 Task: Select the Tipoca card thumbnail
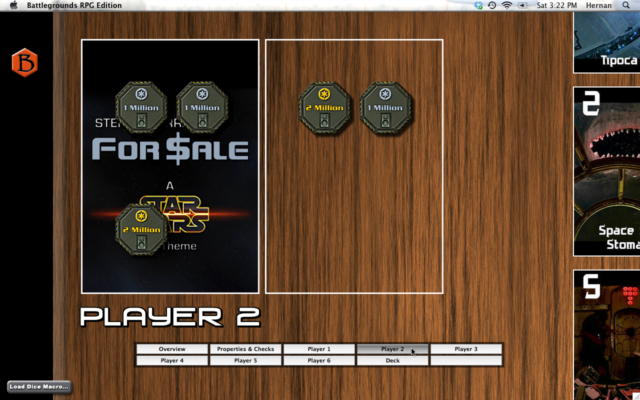(x=606, y=42)
